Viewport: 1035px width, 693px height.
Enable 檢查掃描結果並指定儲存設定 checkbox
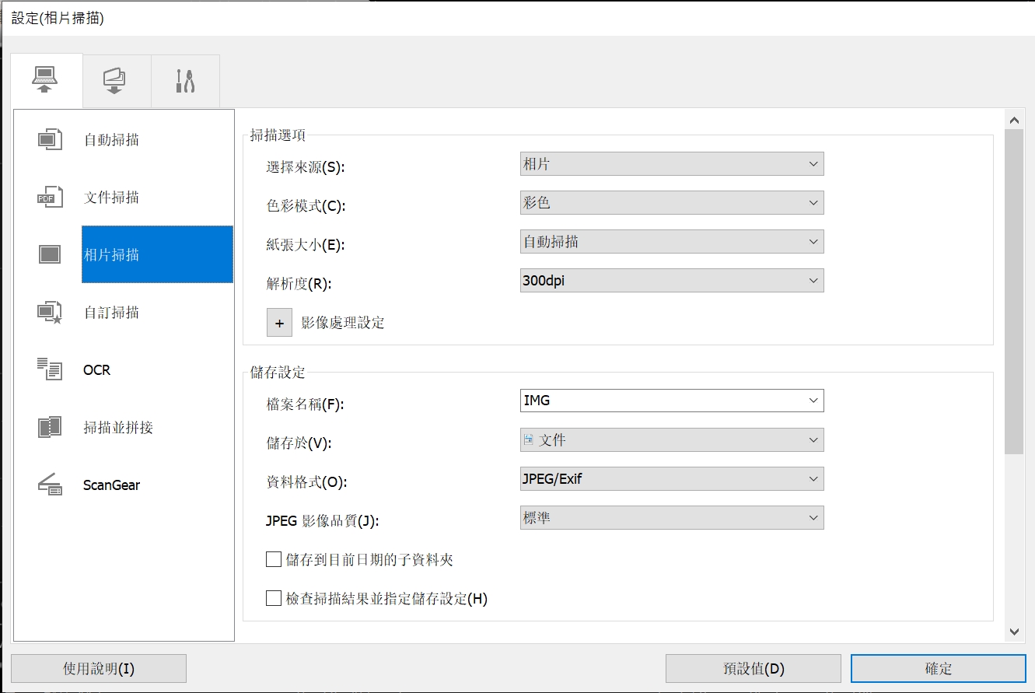click(274, 598)
